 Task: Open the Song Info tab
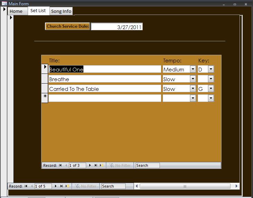coord(61,11)
